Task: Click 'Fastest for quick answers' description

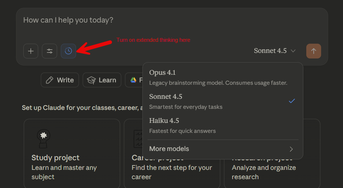Action: tap(182, 131)
